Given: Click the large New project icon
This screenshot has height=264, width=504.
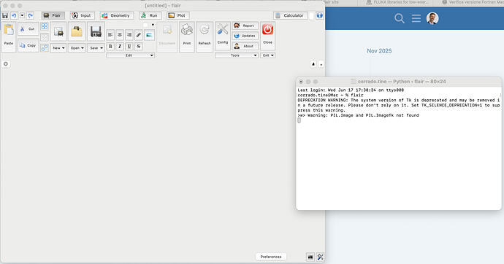Looking at the screenshot, I should pos(58,31).
